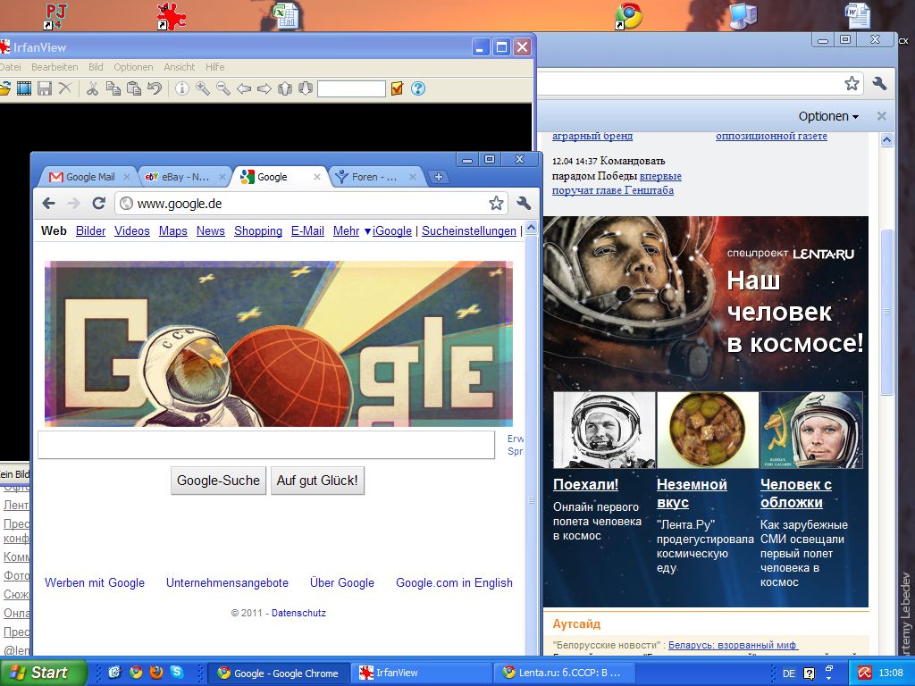The width and height of the screenshot is (915, 686).
Task: Expand the Mehr dropdown on Google
Action: coord(352,231)
